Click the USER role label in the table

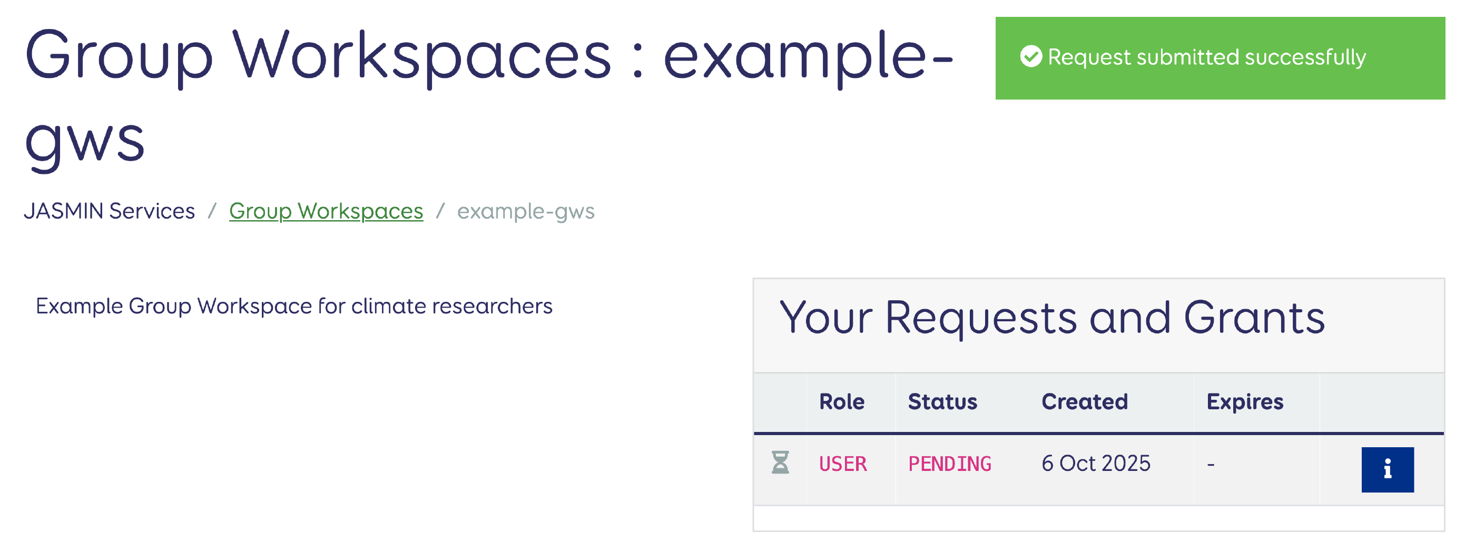(843, 464)
